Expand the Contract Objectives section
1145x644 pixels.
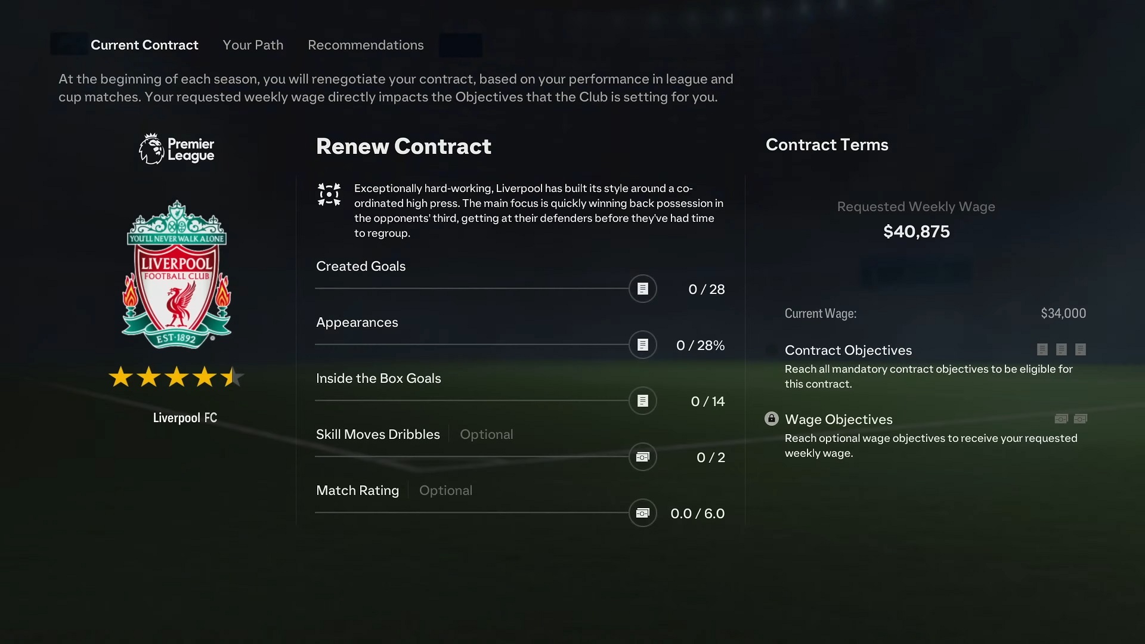848,350
